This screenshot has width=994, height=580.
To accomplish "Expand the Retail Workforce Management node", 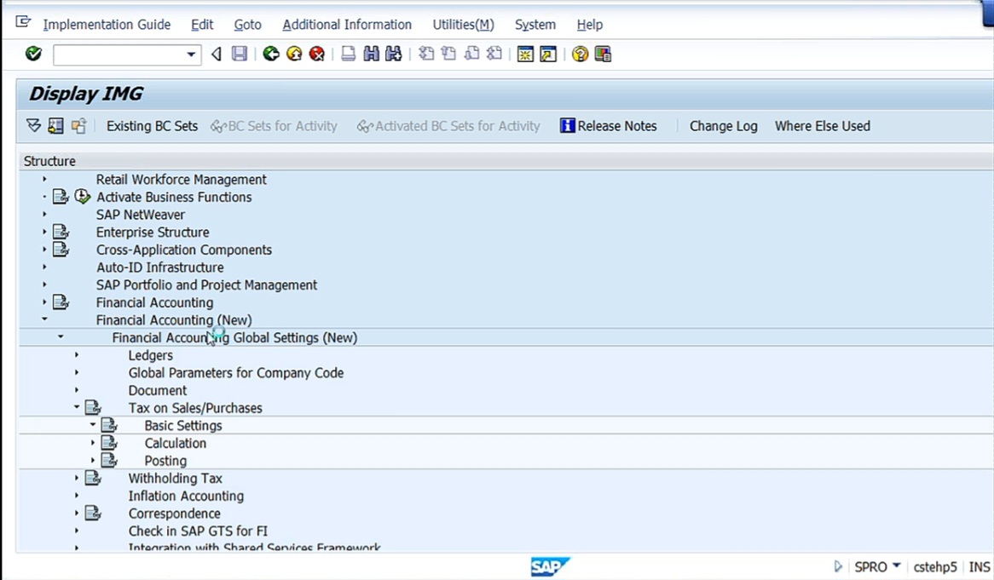I will [44, 179].
